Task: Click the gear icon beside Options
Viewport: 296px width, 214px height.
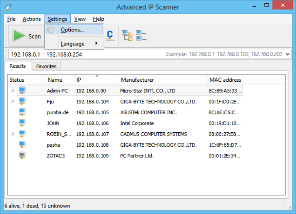Action: click(x=51, y=30)
